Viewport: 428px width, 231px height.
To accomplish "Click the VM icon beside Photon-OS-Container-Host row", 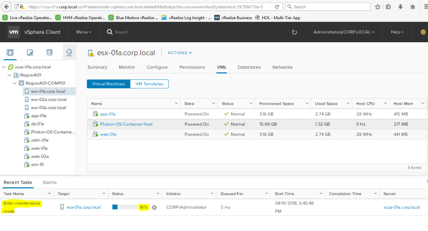I will (95, 124).
